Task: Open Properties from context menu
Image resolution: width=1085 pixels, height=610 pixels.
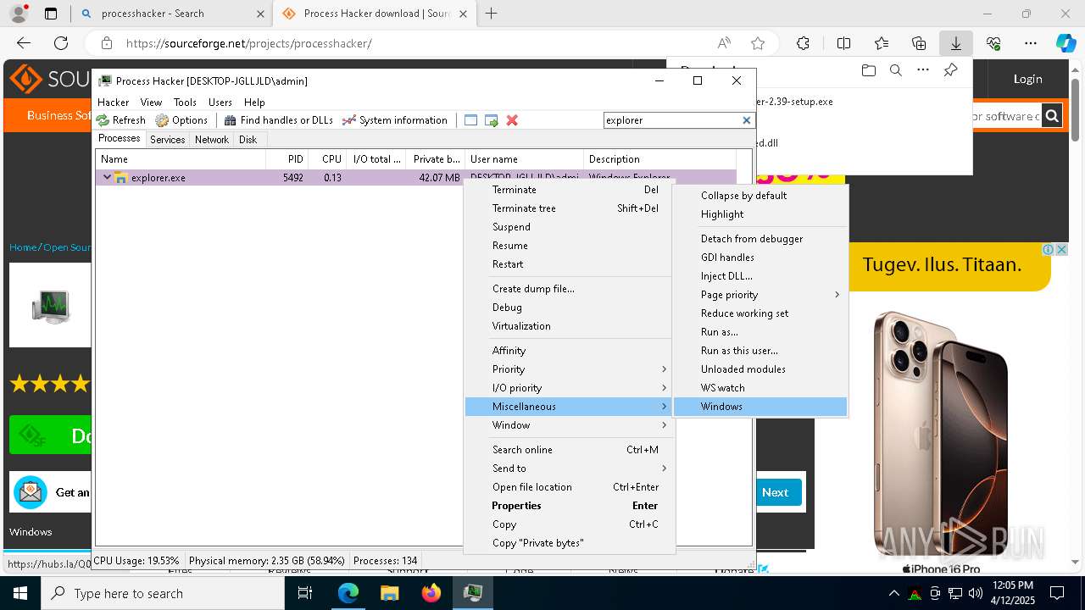Action: coord(570,506)
